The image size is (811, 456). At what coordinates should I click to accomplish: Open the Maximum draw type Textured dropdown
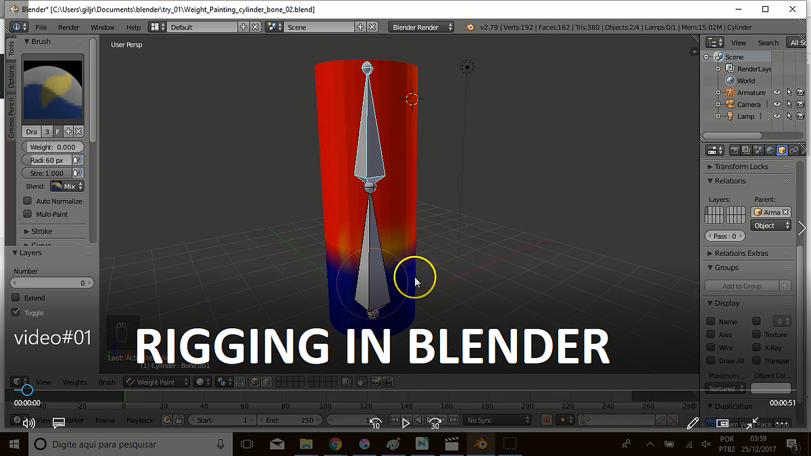(x=725, y=388)
